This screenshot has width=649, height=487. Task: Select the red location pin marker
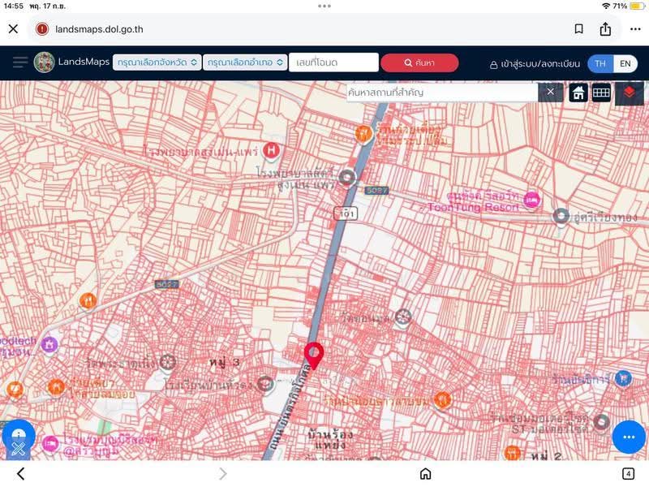(x=314, y=356)
